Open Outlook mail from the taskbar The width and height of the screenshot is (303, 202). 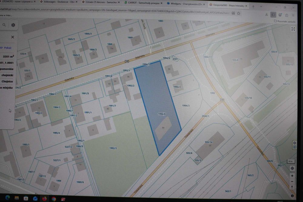point(35,199)
